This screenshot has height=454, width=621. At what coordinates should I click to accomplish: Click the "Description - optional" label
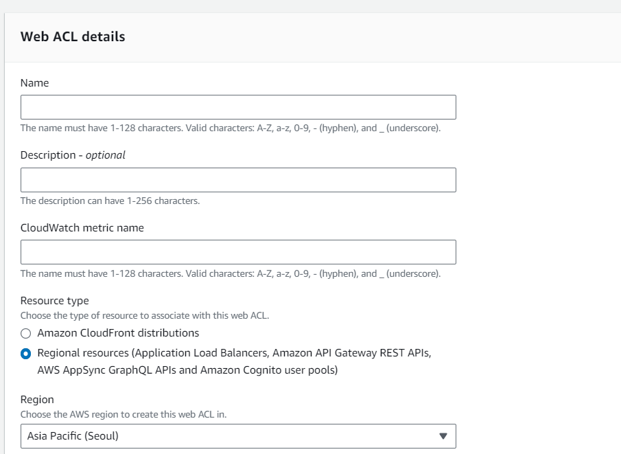tap(73, 155)
